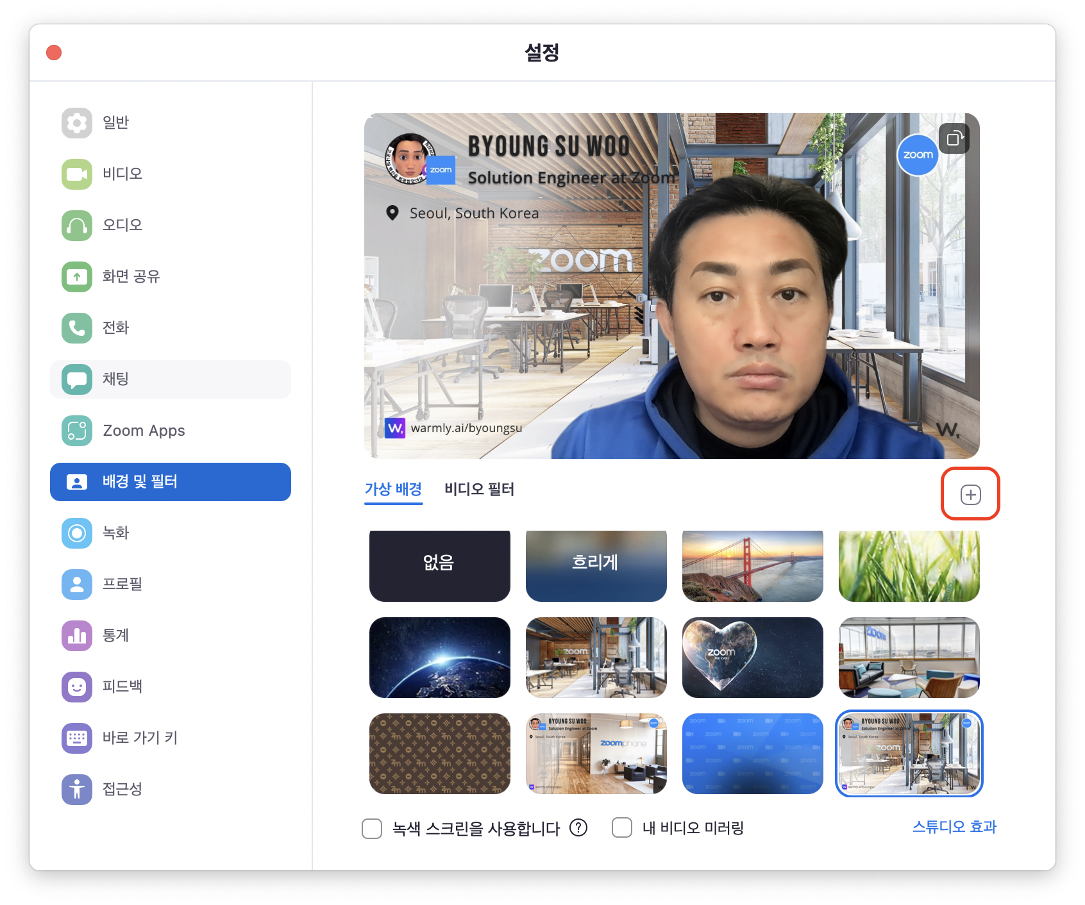Choose the Zoom heart-shaped globe background
The image size is (1085, 905).
pyautogui.click(x=753, y=658)
